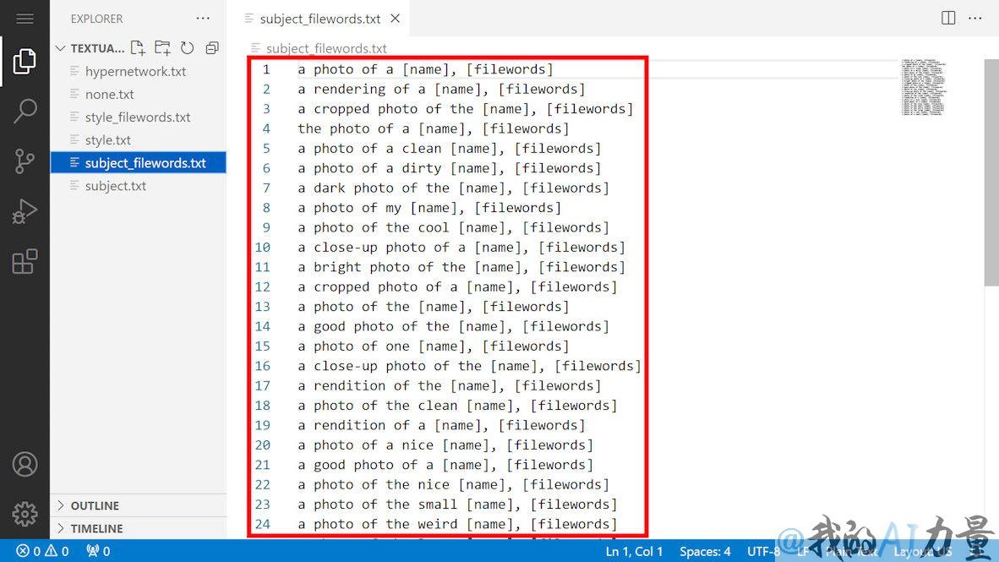
Task: Go to line via Ln 1, Col 1
Action: [634, 551]
